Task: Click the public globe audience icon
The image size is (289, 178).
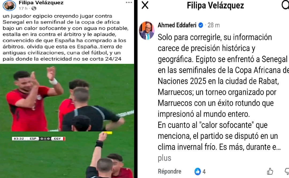Action: coord(34,9)
